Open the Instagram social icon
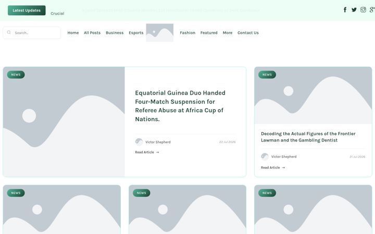This screenshot has width=375, height=234. point(363,10)
